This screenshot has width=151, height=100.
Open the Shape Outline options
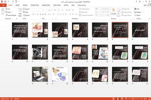pos(127,12)
